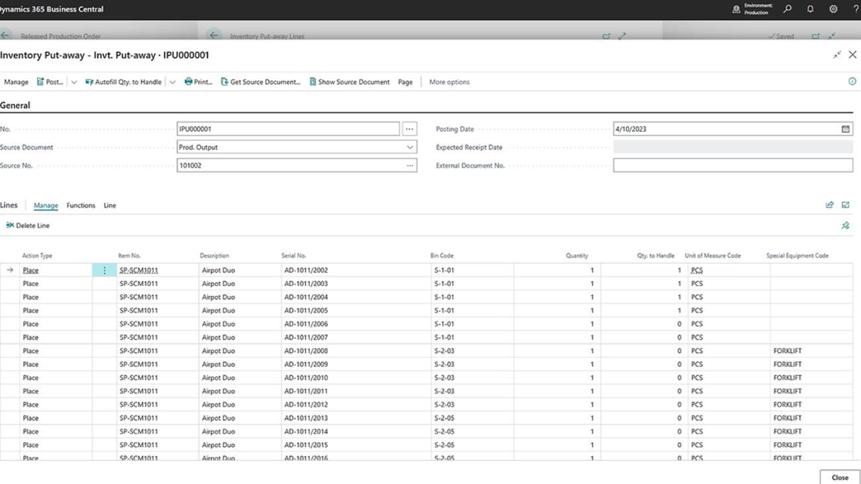The width and height of the screenshot is (861, 484).
Task: Click More options
Action: (449, 82)
